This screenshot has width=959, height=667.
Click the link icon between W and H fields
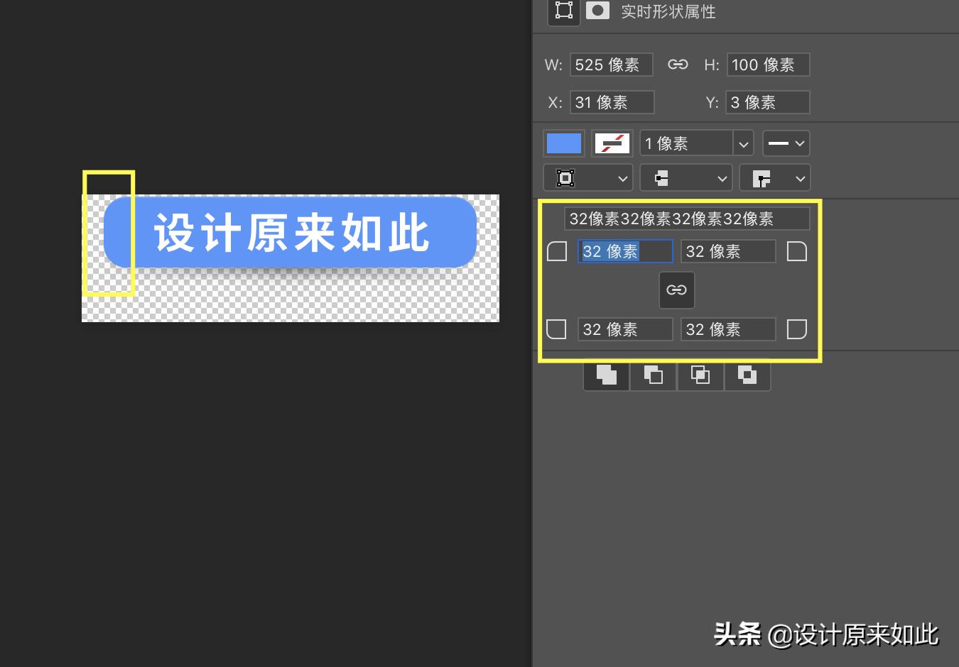[x=678, y=65]
